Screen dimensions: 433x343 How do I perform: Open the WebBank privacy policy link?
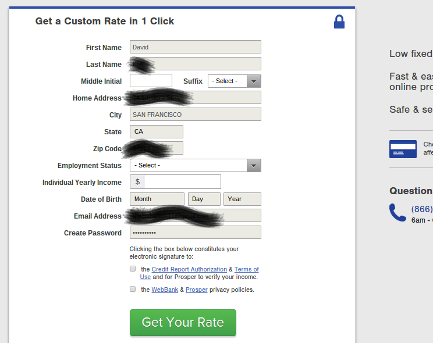(165, 290)
